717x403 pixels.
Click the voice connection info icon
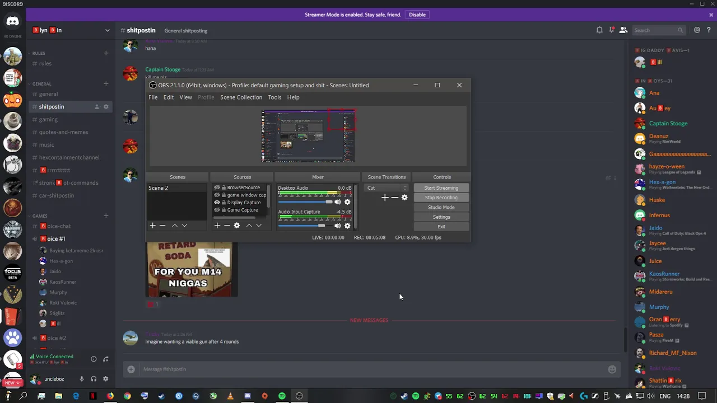coord(94,359)
